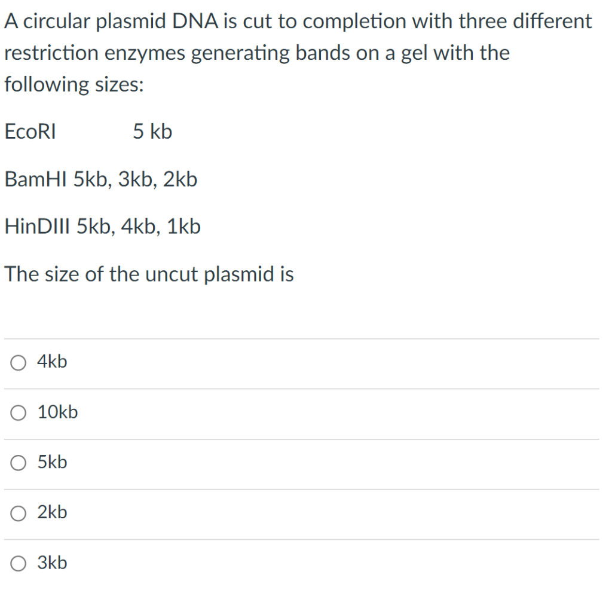612x593 pixels.
Task: Select the 10kb radio button
Action: pyautogui.click(x=19, y=412)
